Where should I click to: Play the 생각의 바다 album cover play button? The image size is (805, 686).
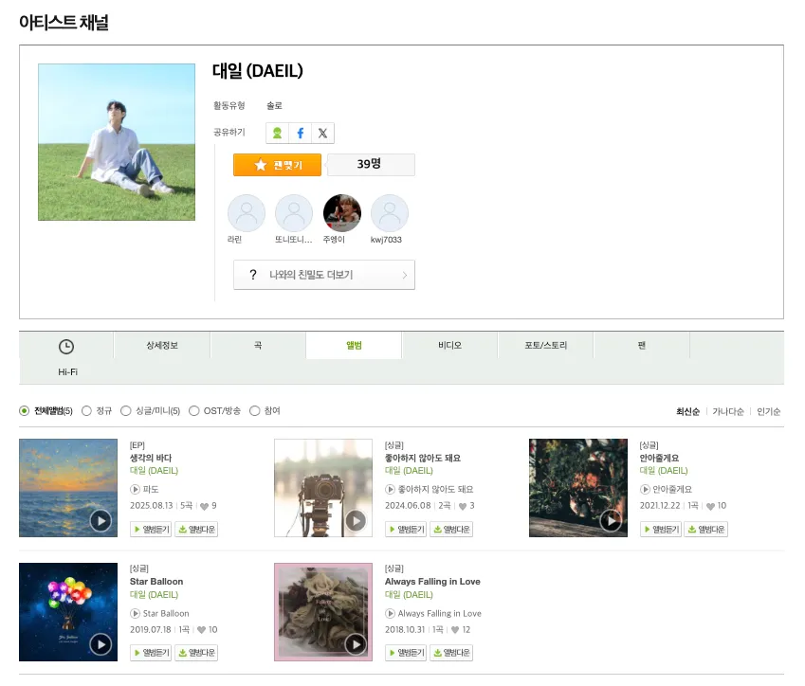pyautogui.click(x=101, y=520)
